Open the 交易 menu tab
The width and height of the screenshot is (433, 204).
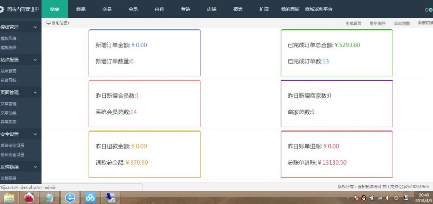[107, 9]
